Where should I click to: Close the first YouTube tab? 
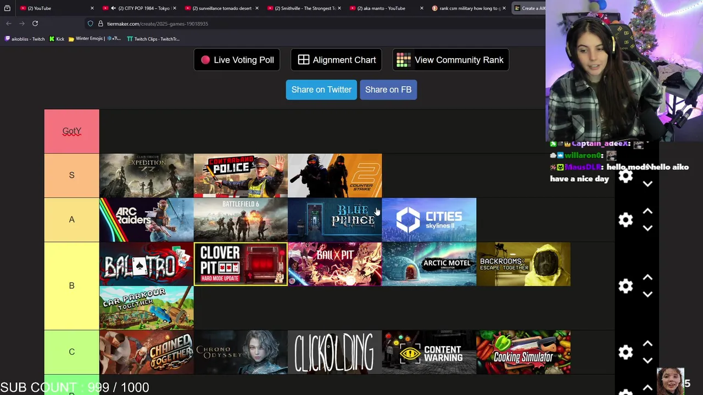pyautogui.click(x=92, y=8)
